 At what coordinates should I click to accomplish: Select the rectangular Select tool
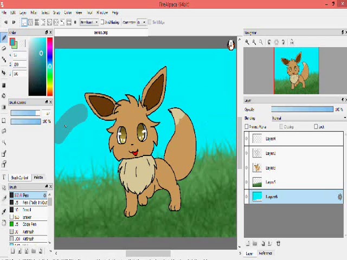click(4, 121)
